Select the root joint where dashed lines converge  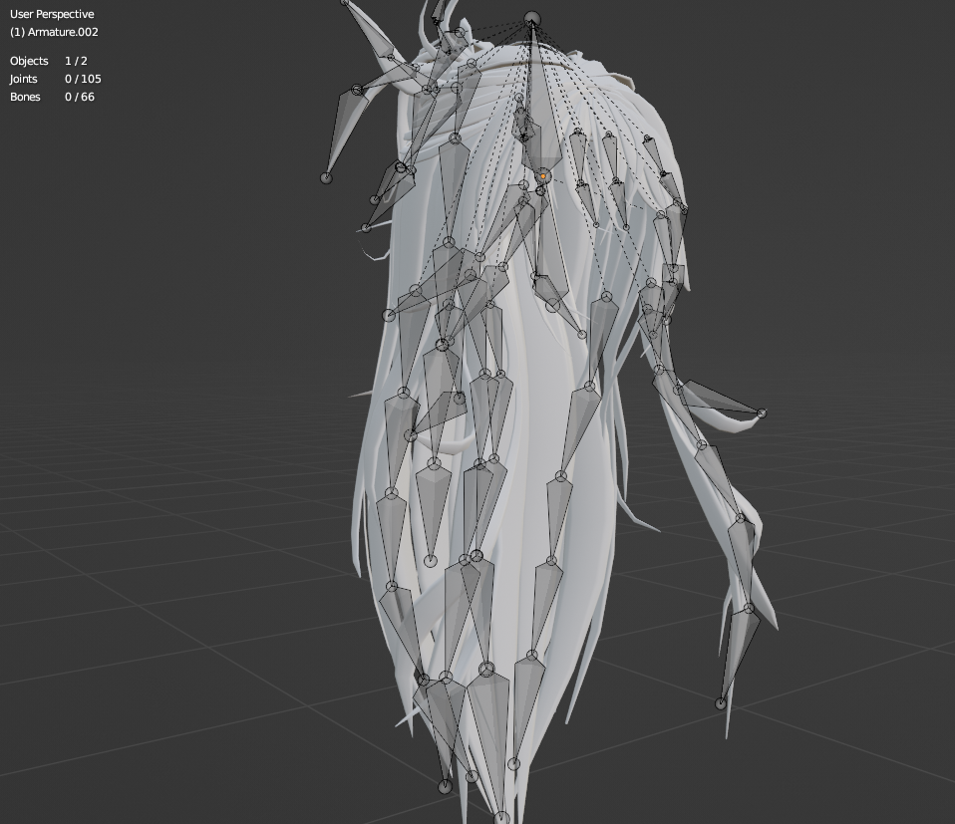[531, 19]
